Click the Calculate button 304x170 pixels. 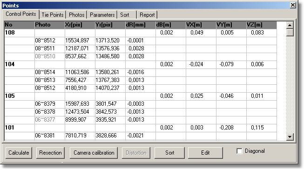click(x=19, y=153)
